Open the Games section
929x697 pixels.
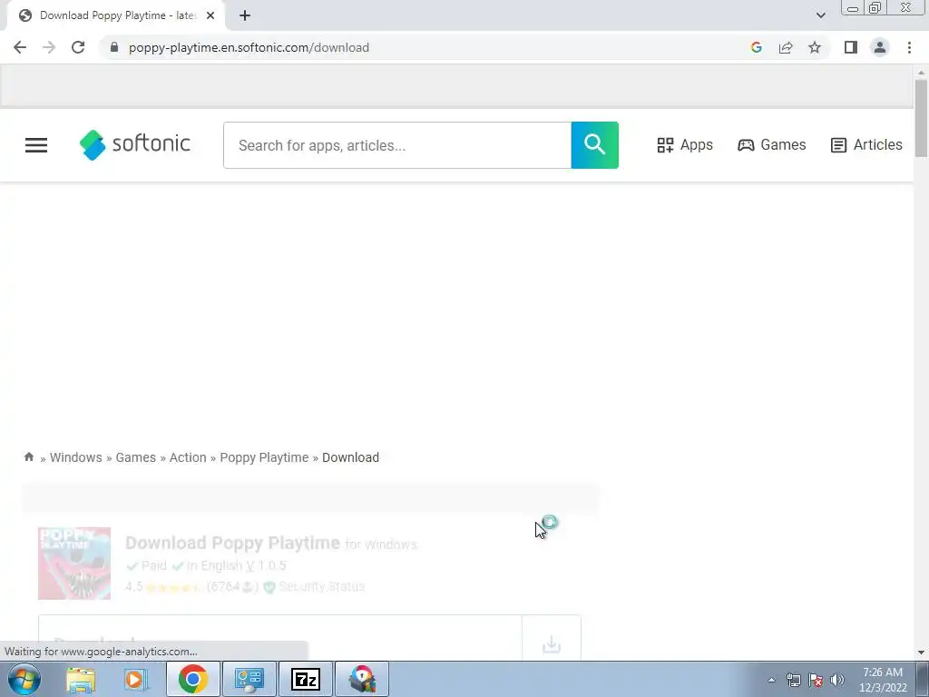pyautogui.click(x=771, y=145)
